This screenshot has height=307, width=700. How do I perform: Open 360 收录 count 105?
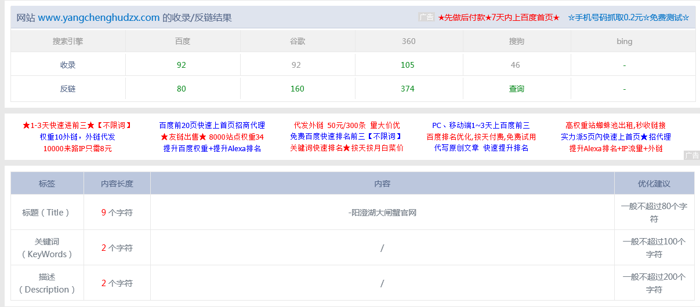pos(408,65)
